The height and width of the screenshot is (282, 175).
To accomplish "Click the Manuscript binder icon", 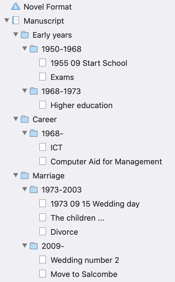I will [x=16, y=21].
